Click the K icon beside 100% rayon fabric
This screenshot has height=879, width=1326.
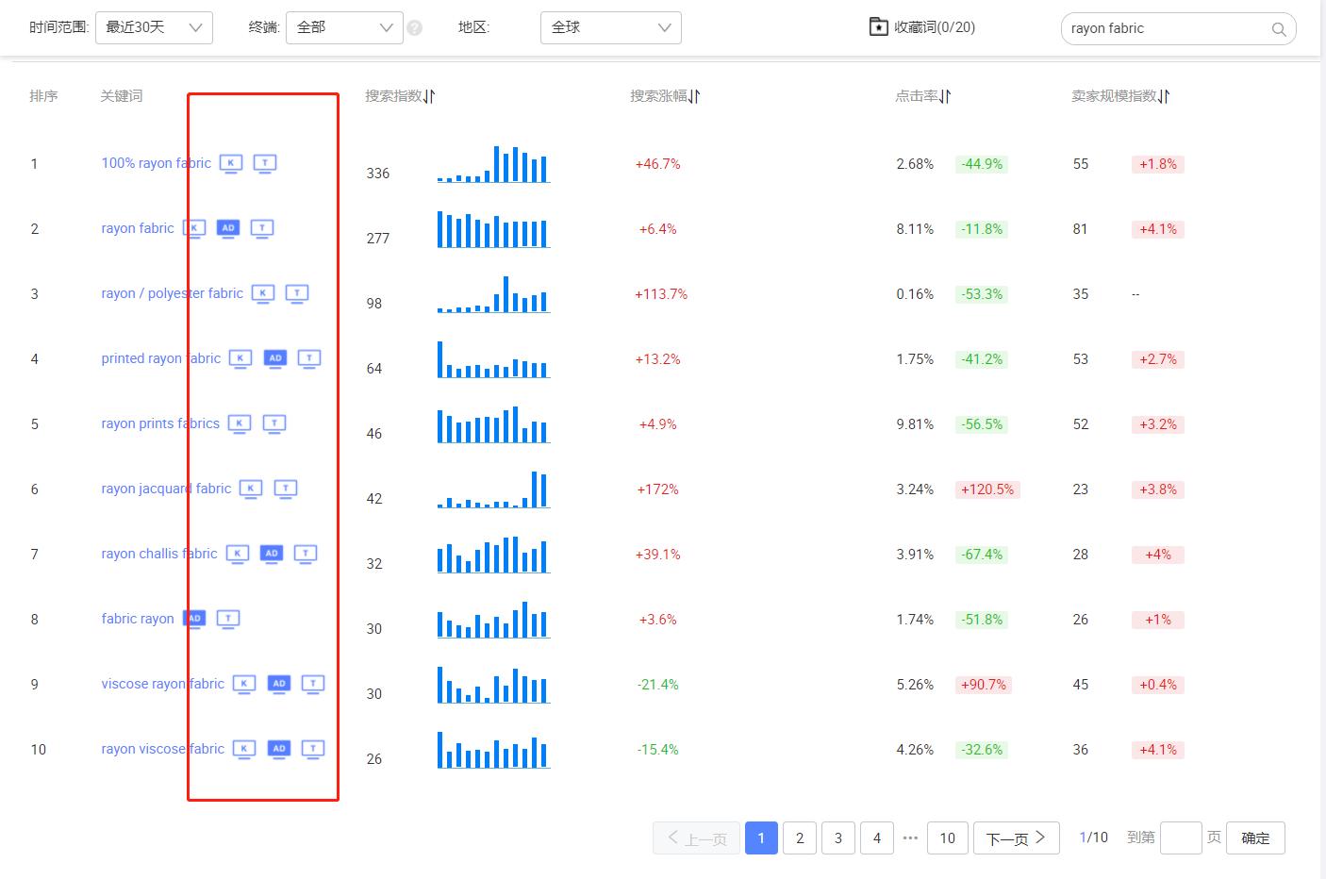231,163
